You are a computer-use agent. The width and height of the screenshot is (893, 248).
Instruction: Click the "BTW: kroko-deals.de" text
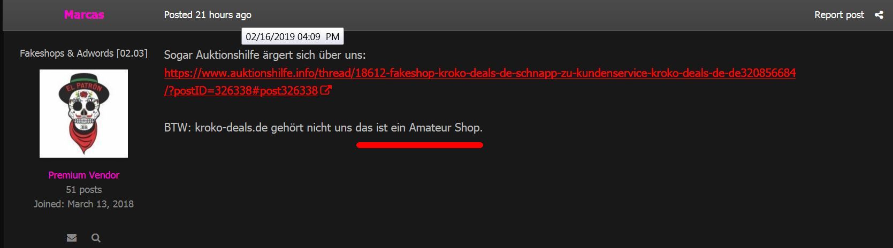click(216, 128)
